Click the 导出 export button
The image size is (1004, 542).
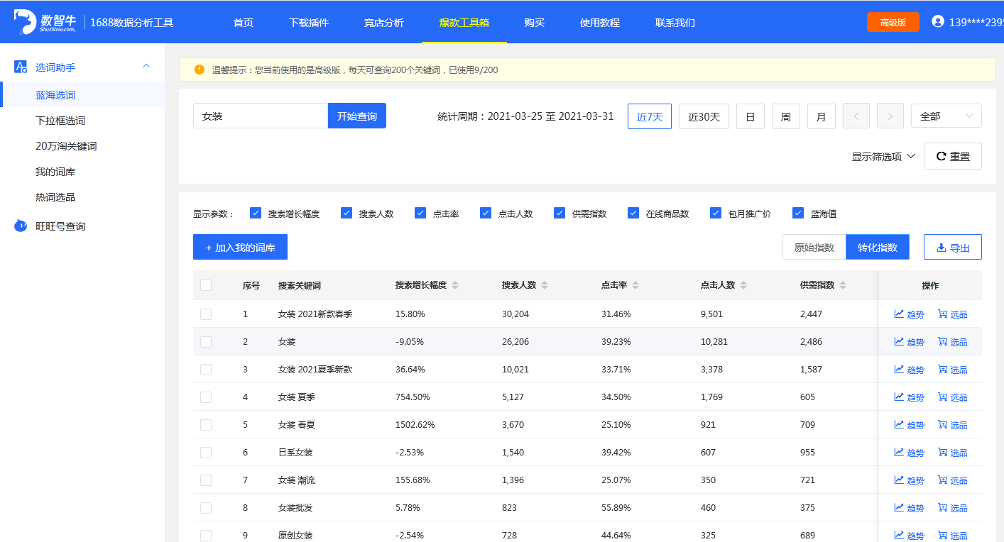(953, 247)
